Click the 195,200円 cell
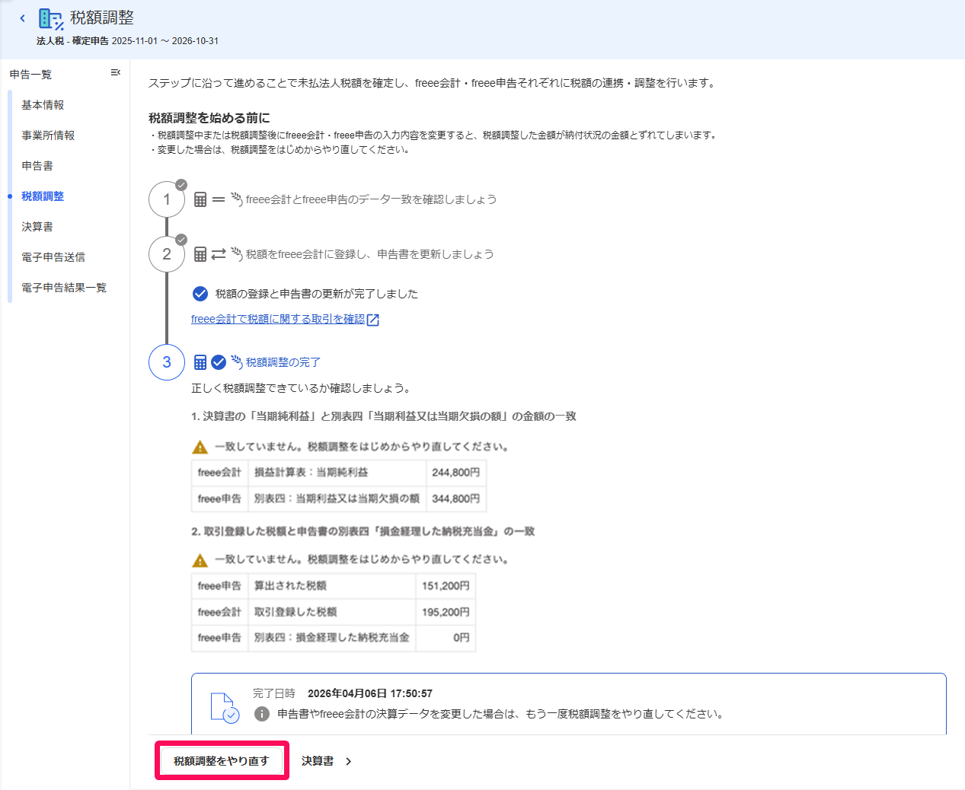Image resolution: width=965 pixels, height=790 pixels. pyautogui.click(x=446, y=612)
